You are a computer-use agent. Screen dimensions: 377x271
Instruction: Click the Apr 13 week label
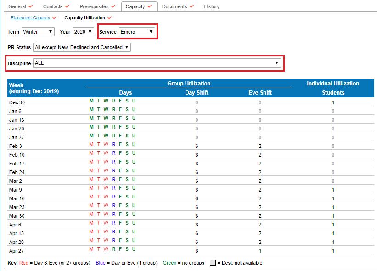(x=17, y=233)
